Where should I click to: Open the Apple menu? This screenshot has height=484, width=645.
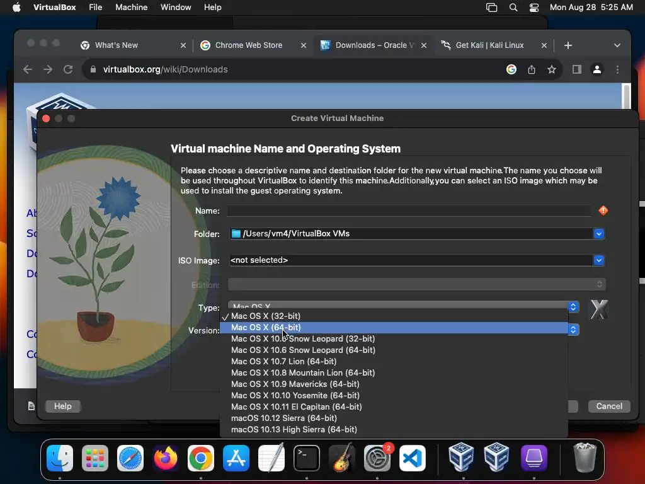tap(16, 8)
